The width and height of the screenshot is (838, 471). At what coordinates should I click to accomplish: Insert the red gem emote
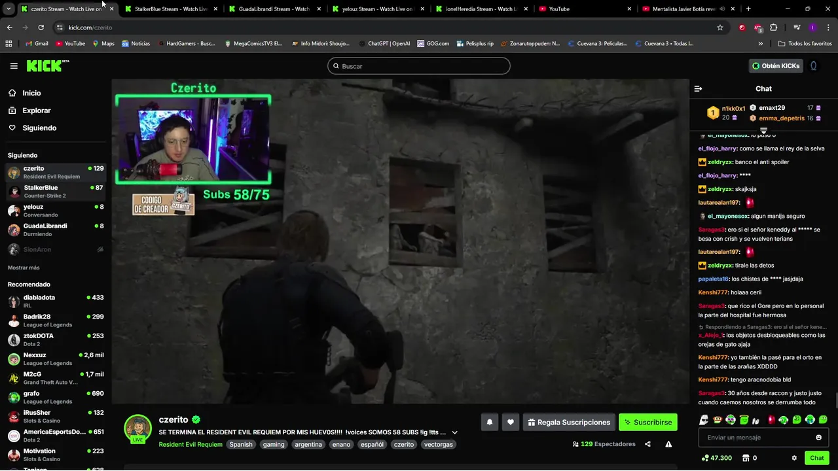(x=771, y=420)
